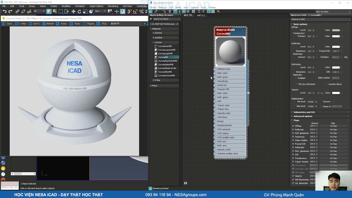Activate the Select and Move tool

(x=73, y=12)
